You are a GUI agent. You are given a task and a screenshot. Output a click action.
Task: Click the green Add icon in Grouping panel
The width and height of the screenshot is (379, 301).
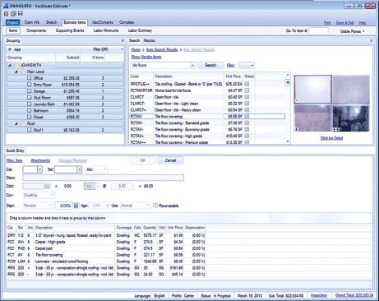coord(10,49)
